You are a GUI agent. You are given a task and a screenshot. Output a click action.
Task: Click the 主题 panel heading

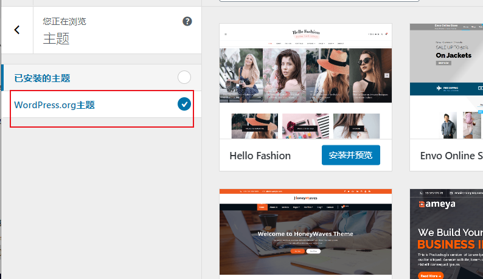click(x=56, y=39)
